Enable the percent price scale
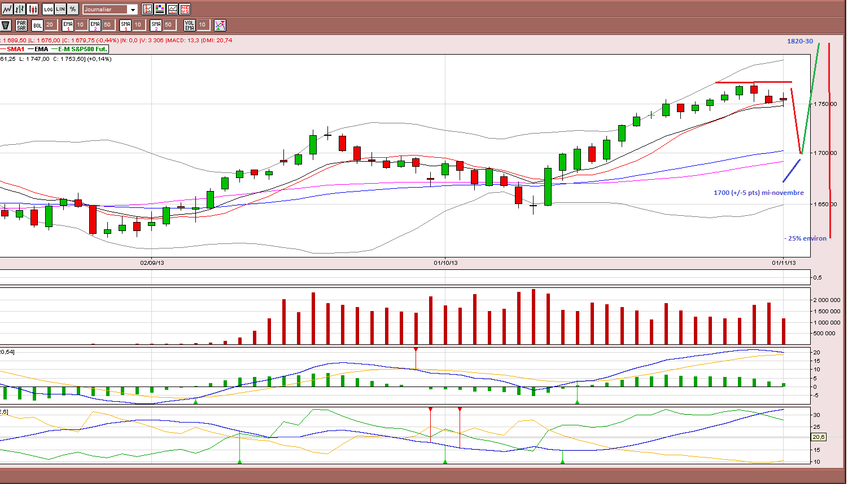 point(73,9)
